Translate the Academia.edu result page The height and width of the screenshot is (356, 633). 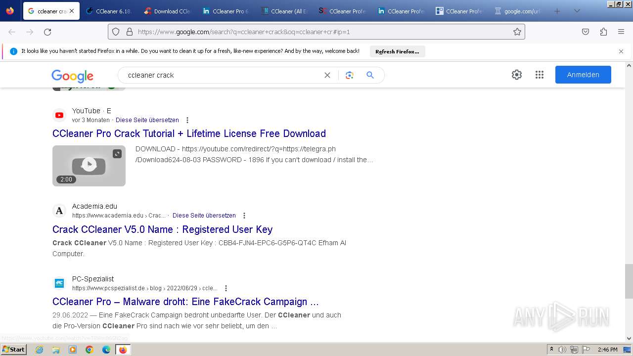(204, 216)
